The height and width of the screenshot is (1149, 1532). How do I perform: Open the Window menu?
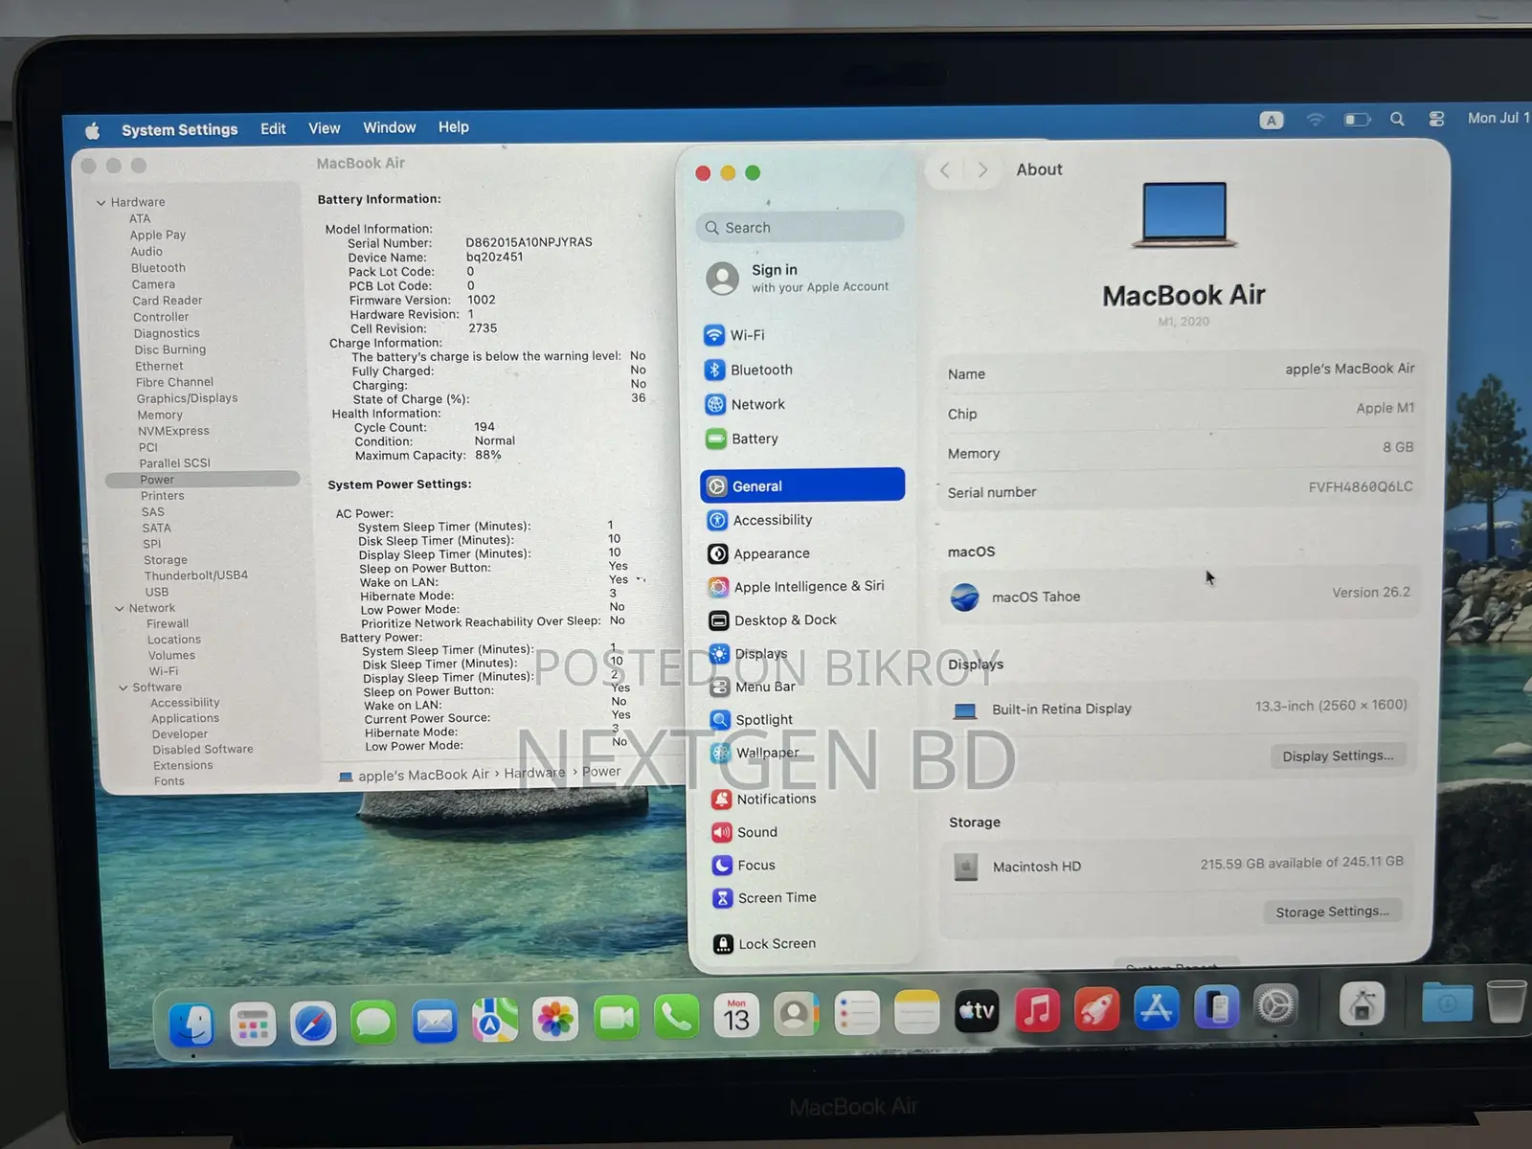pos(389,127)
